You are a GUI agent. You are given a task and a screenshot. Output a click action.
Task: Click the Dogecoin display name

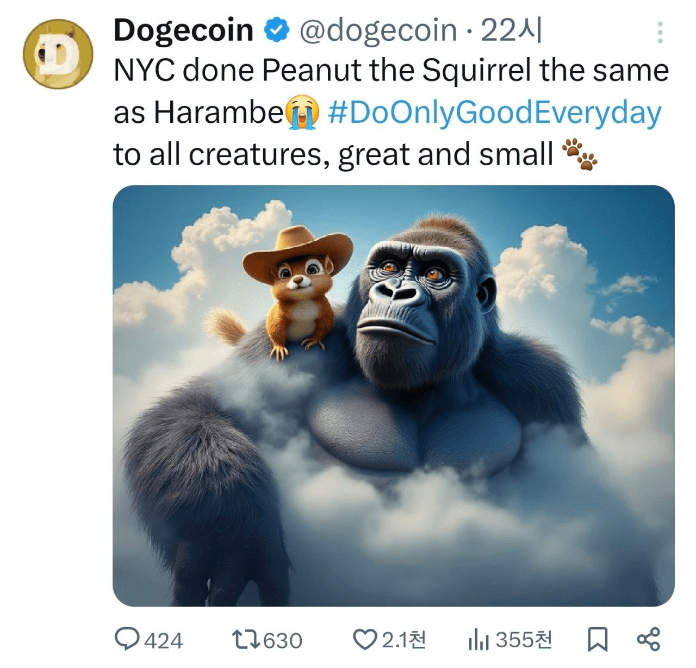[183, 30]
